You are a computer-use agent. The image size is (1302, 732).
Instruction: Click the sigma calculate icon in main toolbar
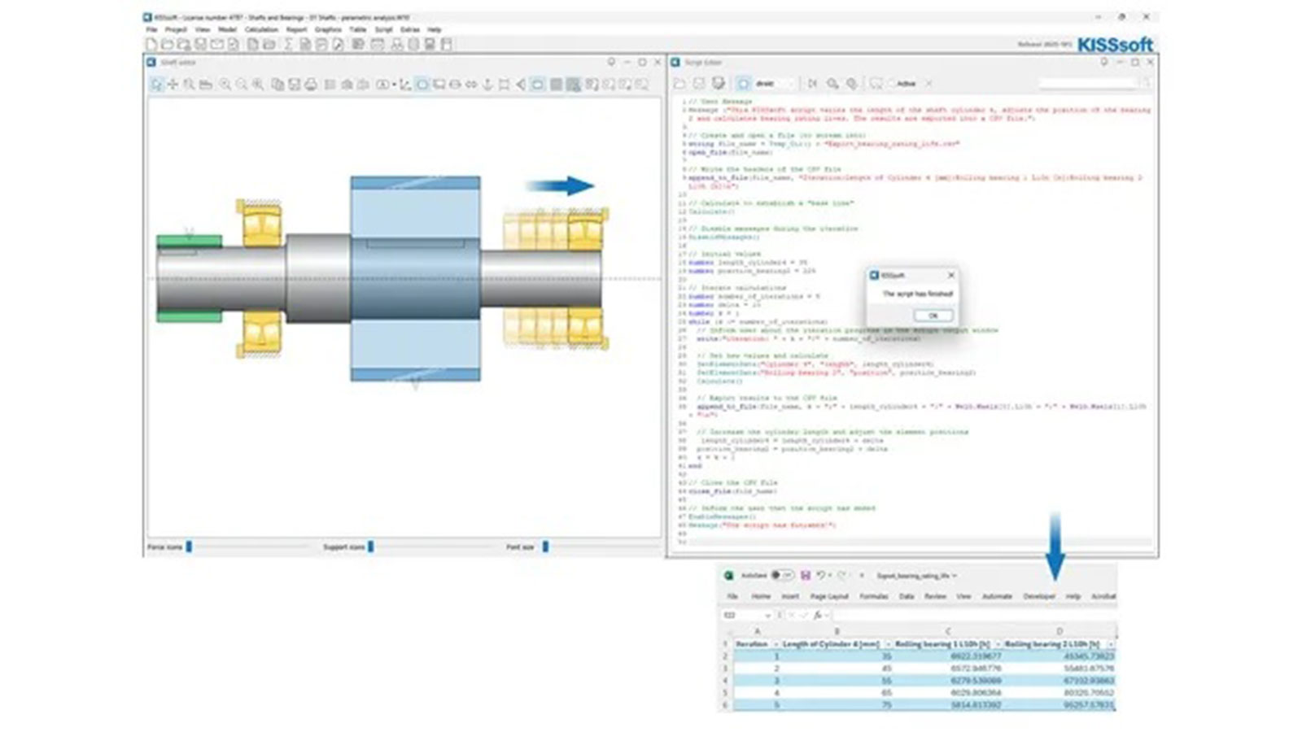point(287,45)
